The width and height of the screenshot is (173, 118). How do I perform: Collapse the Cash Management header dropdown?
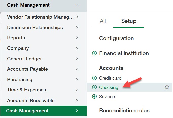coord(77,5)
